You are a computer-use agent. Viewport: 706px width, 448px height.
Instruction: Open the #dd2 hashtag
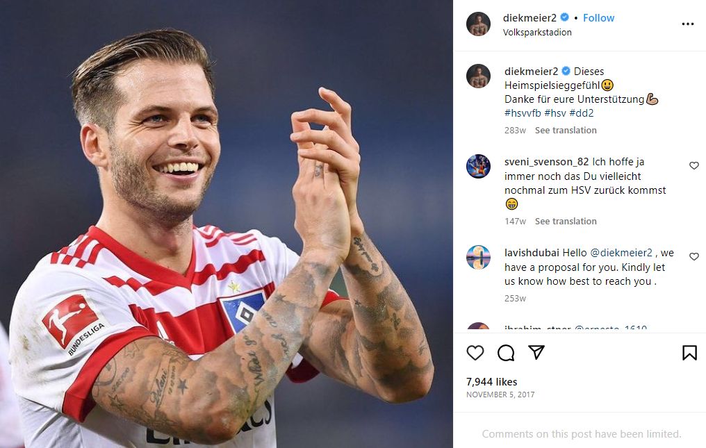[x=582, y=113]
